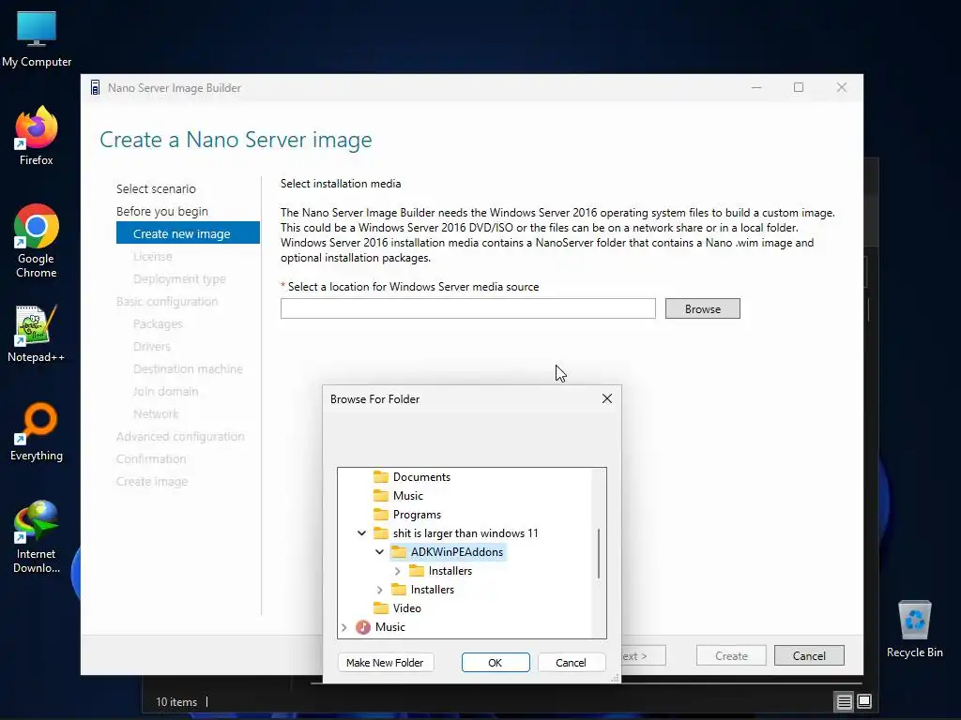Viewport: 961px width, 720px height.
Task: Open Notepad++ desktop shortcut
Action: click(x=37, y=334)
